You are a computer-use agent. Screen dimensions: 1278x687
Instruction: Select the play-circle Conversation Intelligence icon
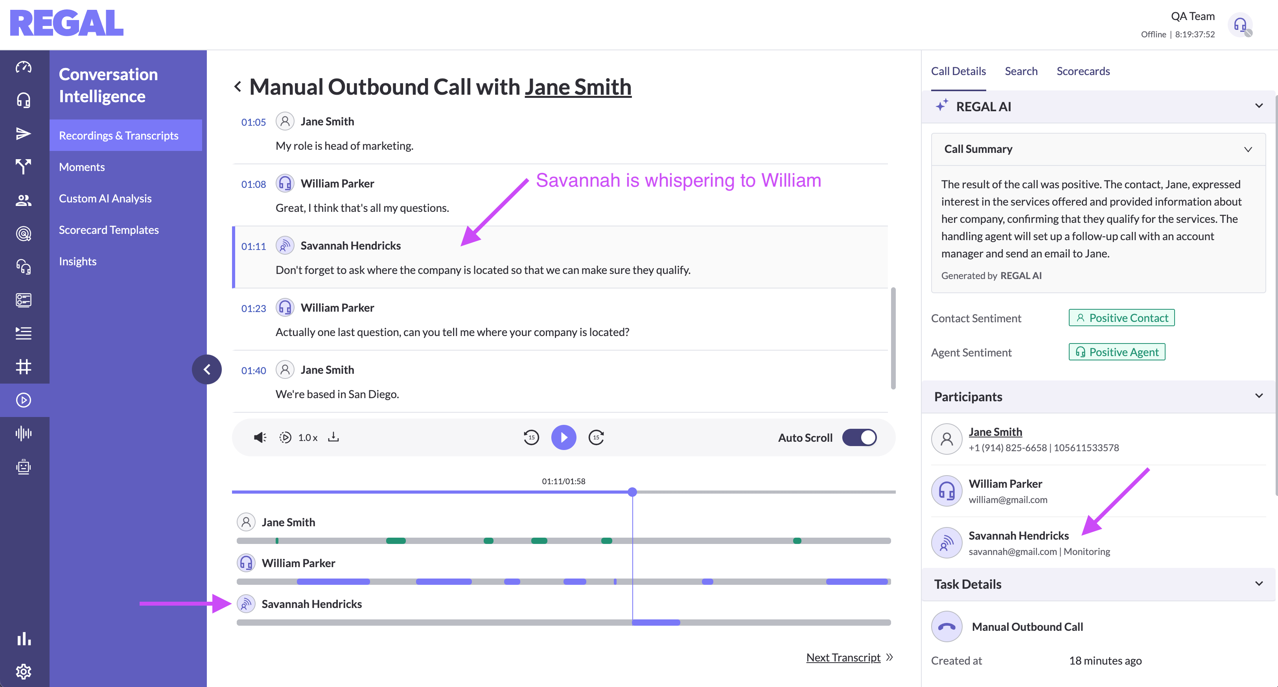(23, 400)
